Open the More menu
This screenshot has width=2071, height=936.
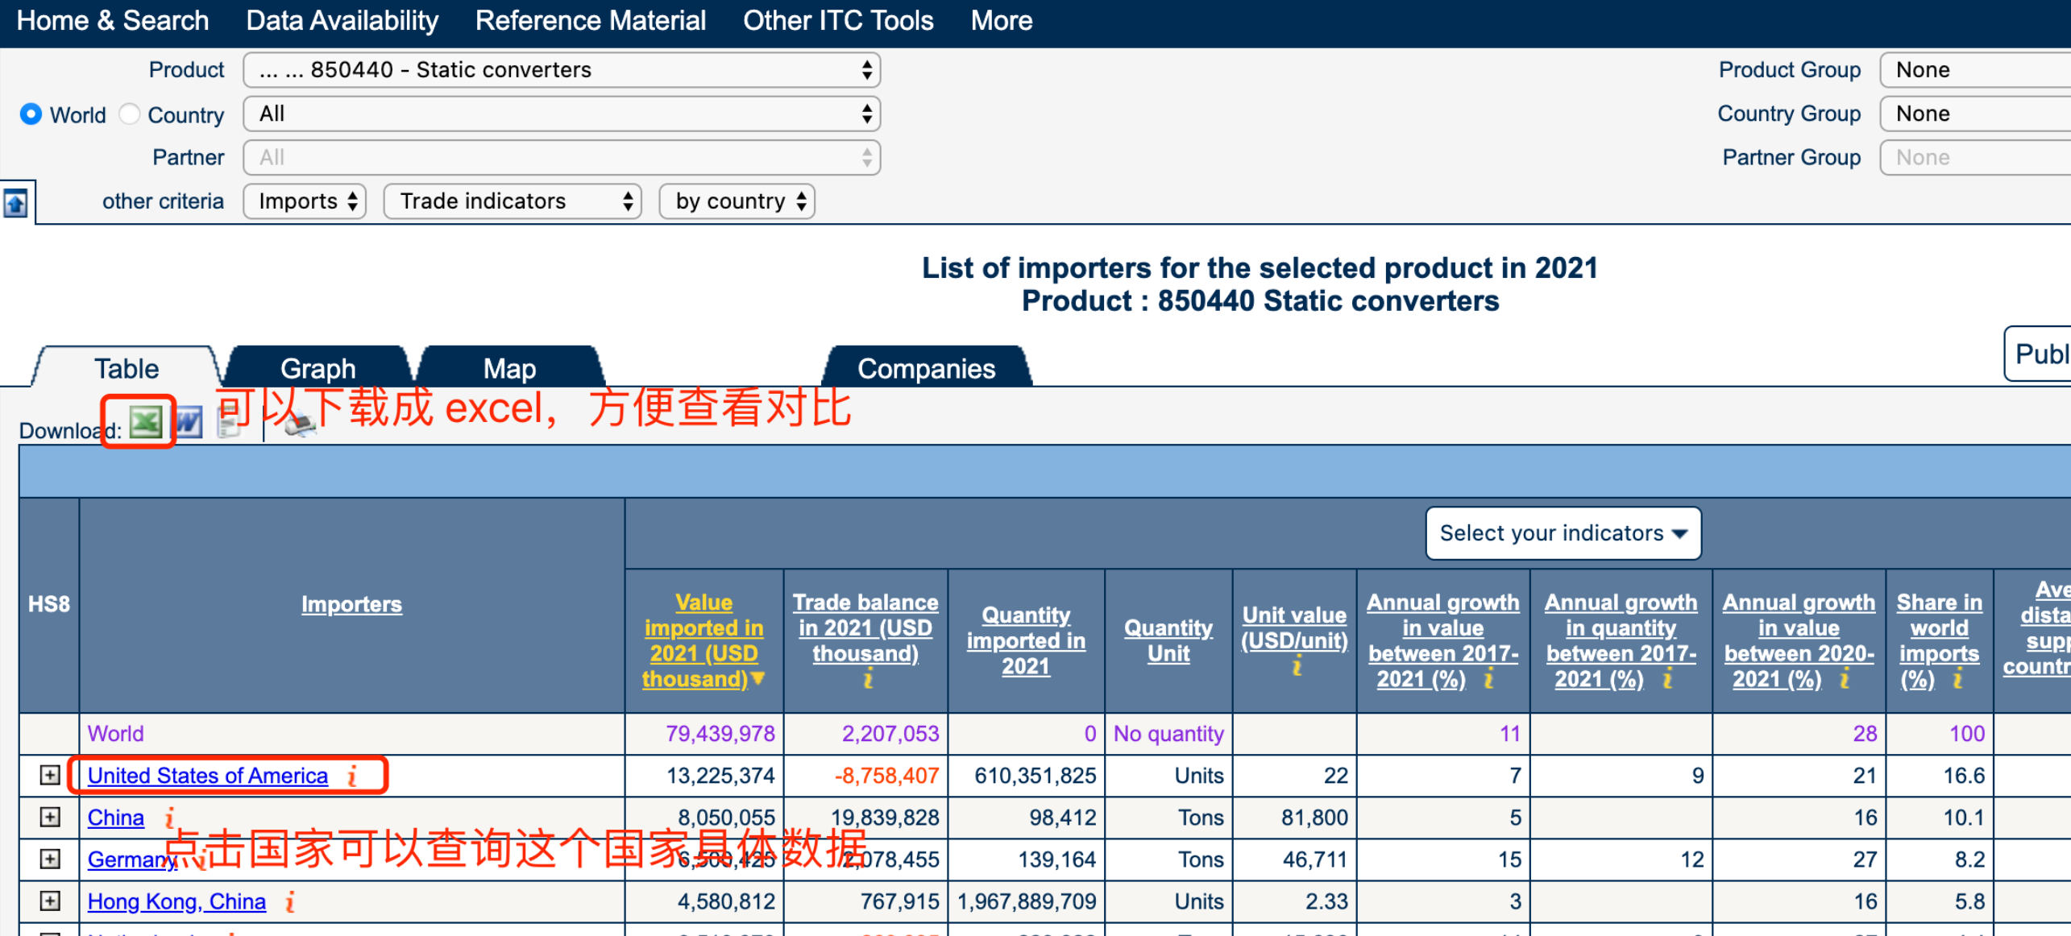(1001, 20)
